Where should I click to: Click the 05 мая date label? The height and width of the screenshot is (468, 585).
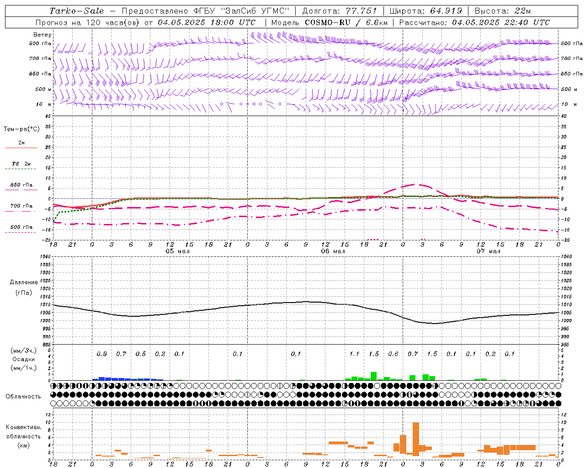coord(177,251)
